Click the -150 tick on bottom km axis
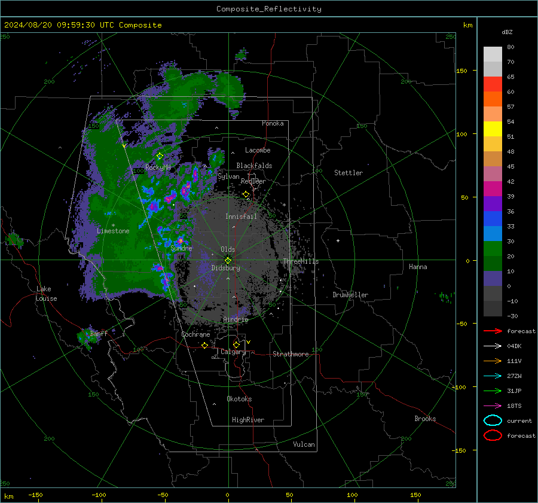The image size is (538, 503). point(35,495)
